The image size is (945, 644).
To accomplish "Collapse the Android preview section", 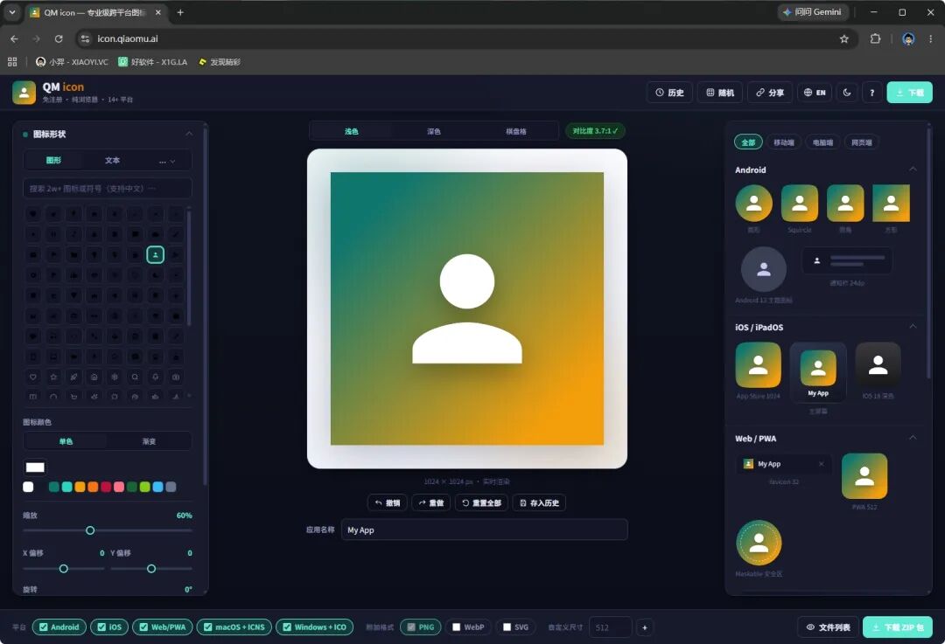I will pos(913,170).
